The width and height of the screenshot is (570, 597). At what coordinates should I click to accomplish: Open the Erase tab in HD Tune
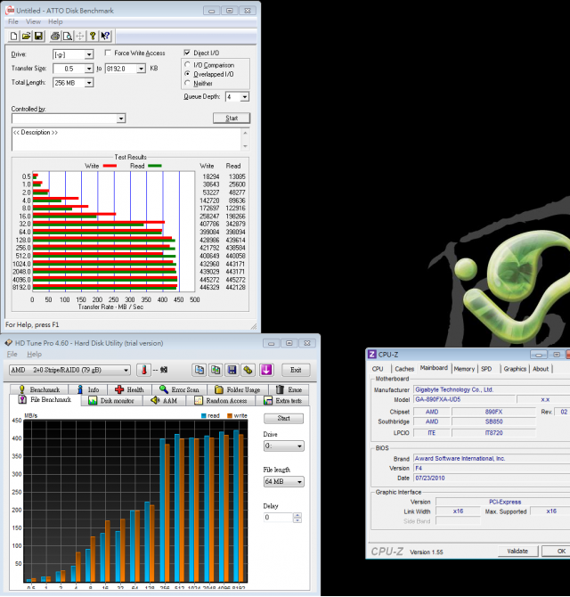(289, 389)
